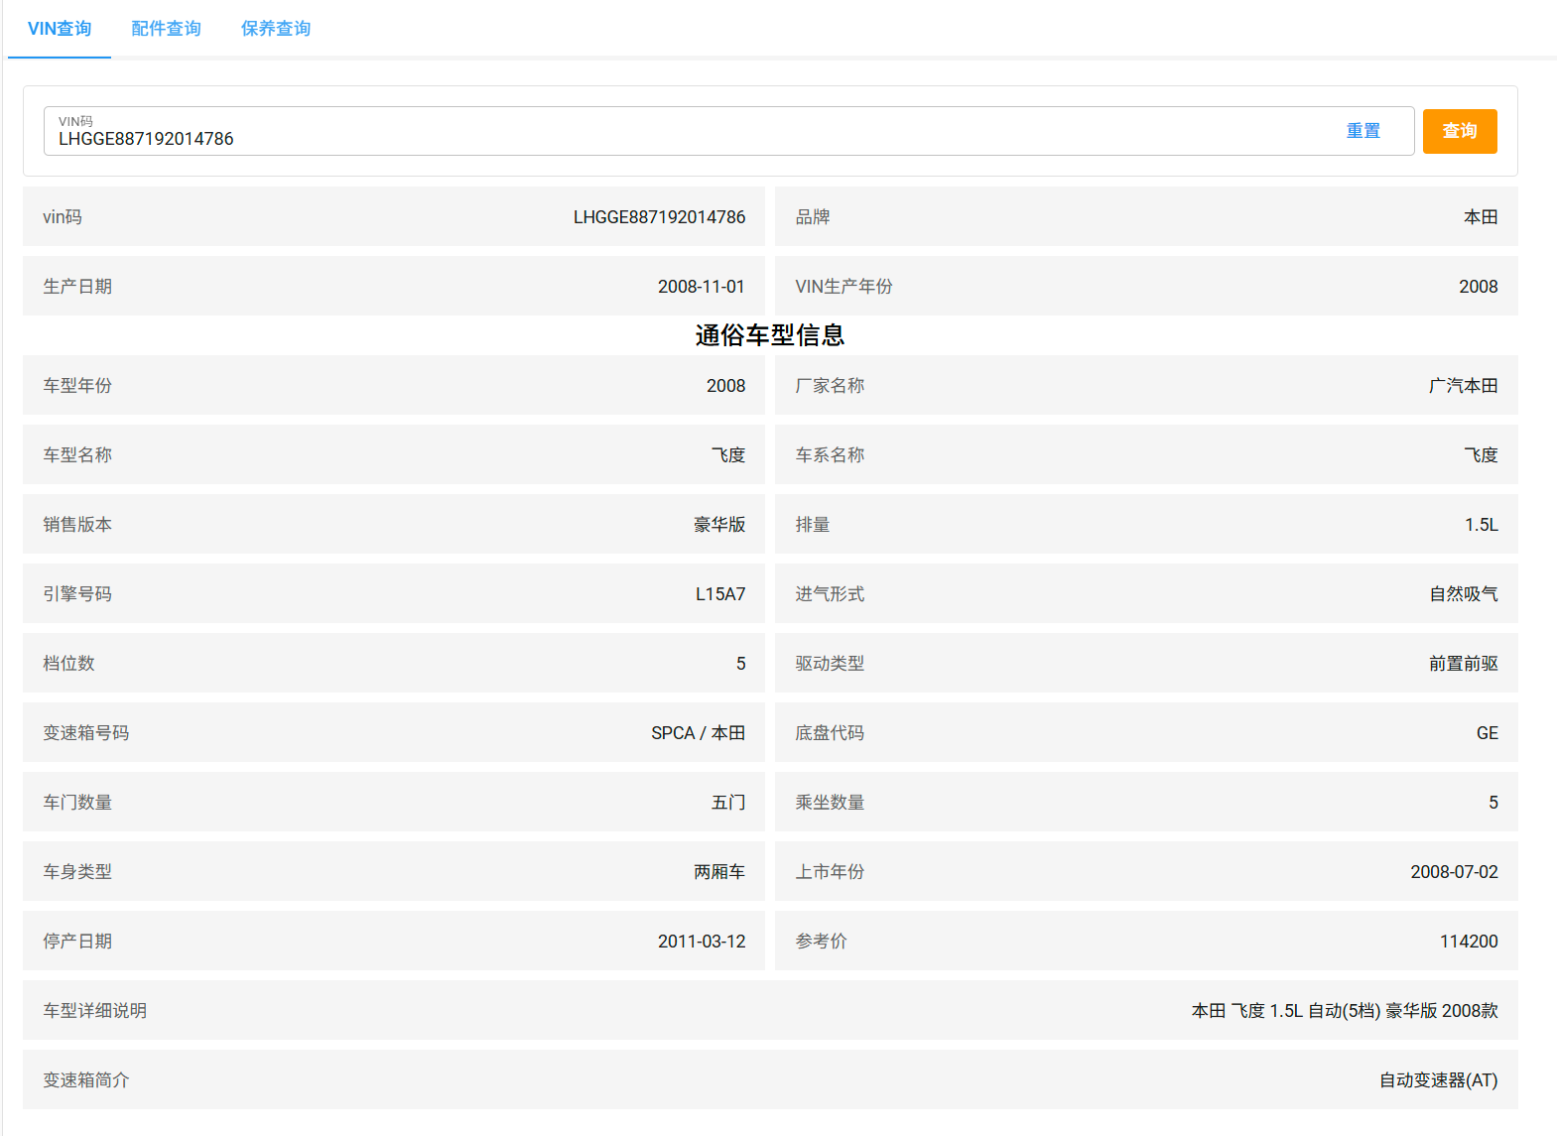1557x1136 pixels.
Task: Click the orange 查询 button
Action: [x=1460, y=131]
